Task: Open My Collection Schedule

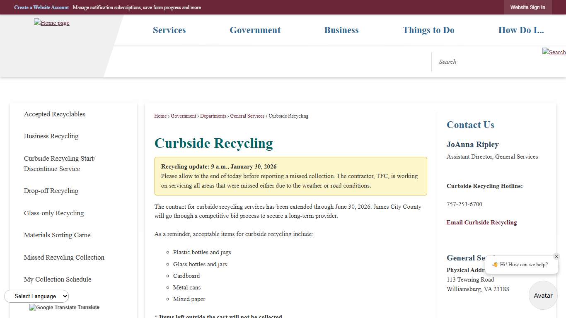Action: click(x=57, y=279)
